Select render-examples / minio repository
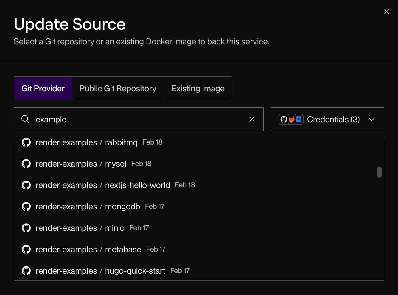This screenshot has width=398, height=295. pyautogui.click(x=199, y=228)
